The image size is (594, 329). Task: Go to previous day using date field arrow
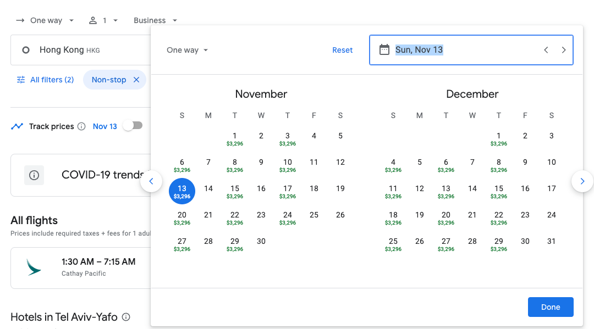coord(546,50)
